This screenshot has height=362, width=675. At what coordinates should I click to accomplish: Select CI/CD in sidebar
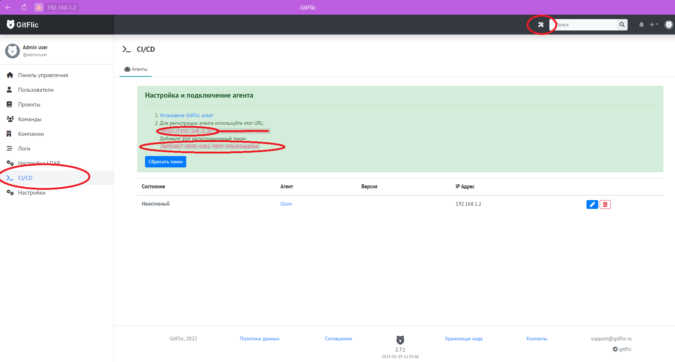click(57, 178)
